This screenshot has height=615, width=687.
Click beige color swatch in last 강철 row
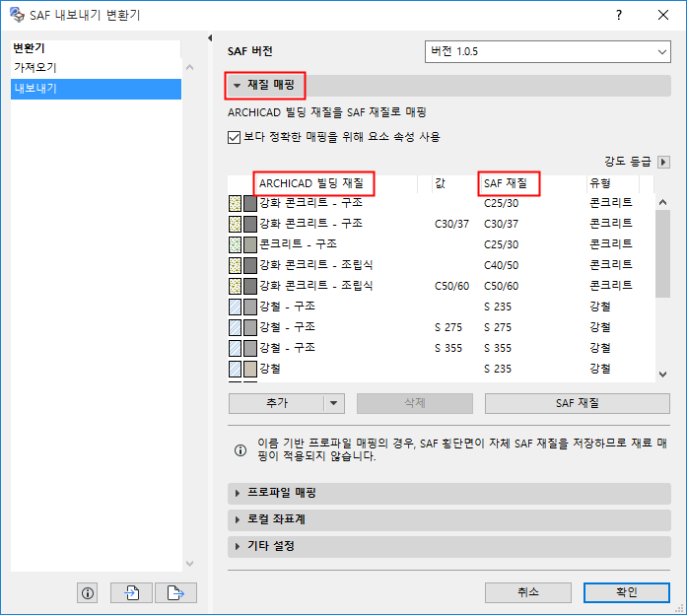250,370
